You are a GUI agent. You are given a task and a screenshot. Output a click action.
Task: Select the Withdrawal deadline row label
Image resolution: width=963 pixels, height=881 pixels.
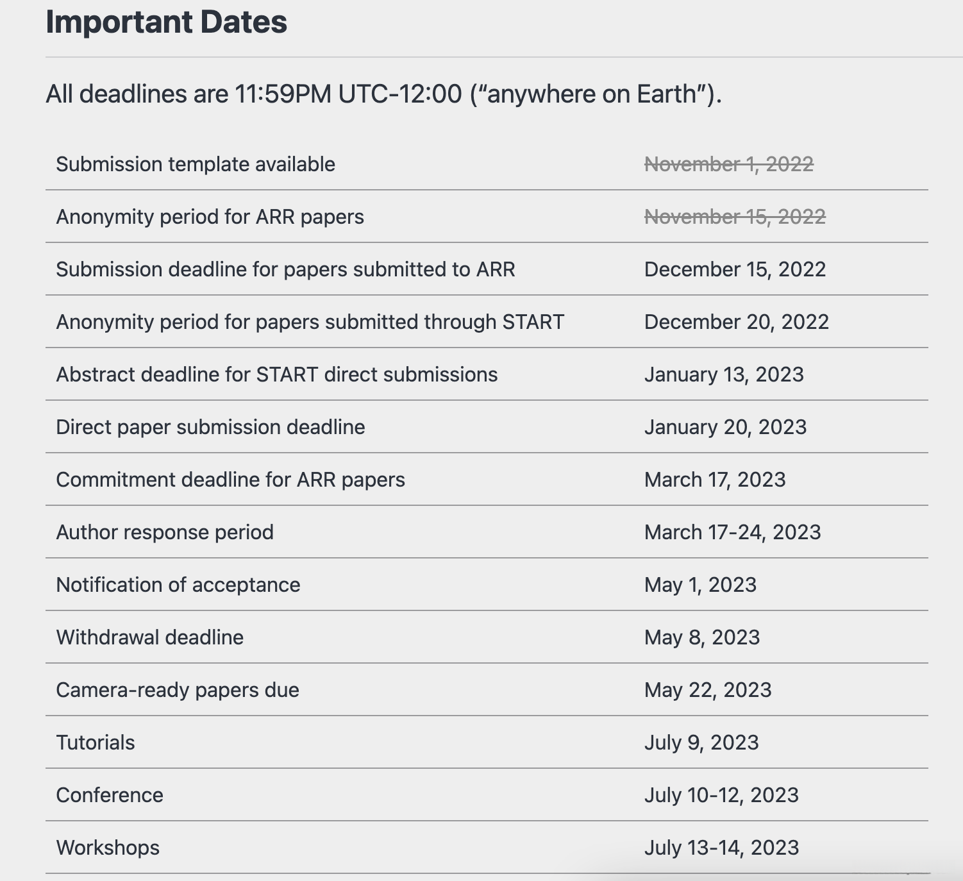pos(149,638)
